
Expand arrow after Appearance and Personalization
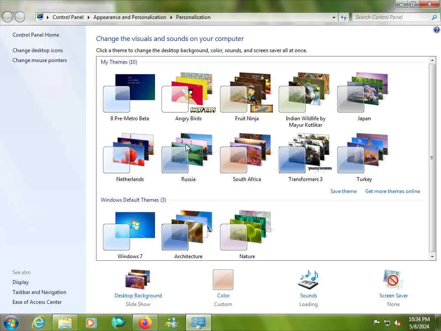point(171,17)
